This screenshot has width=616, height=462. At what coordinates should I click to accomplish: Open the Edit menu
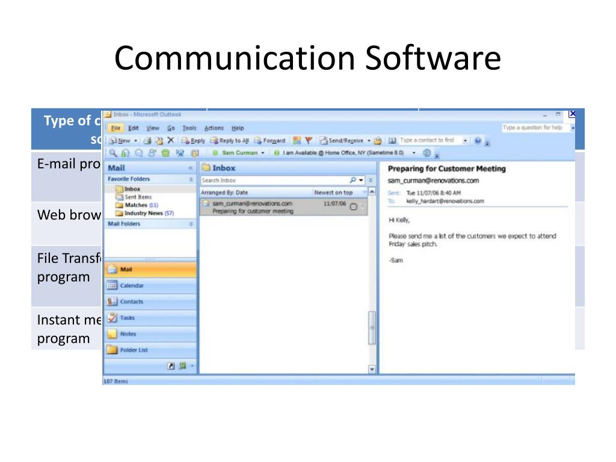pyautogui.click(x=134, y=128)
